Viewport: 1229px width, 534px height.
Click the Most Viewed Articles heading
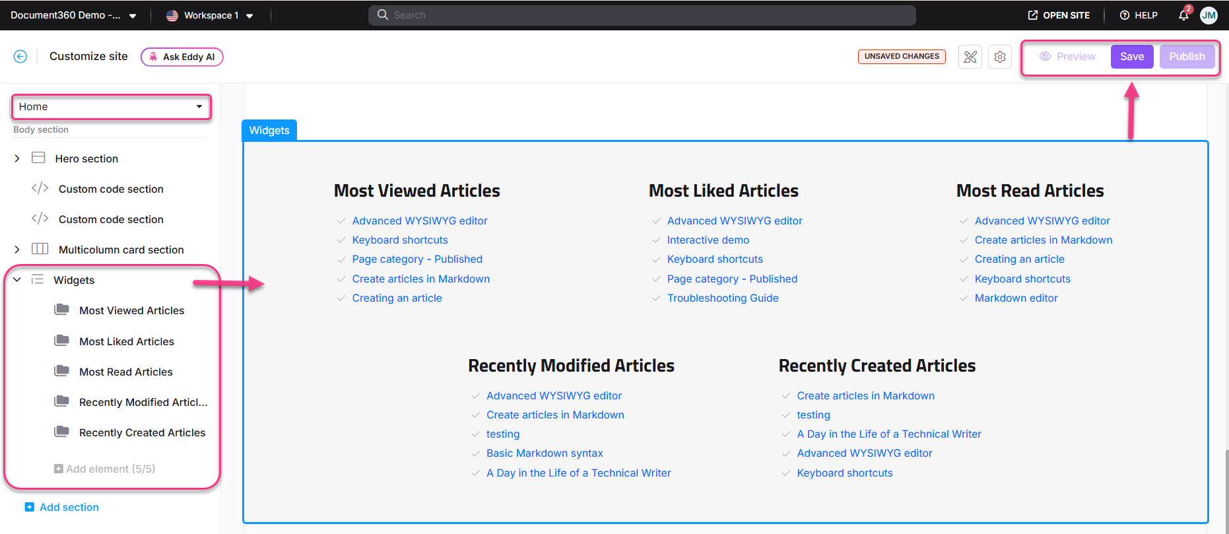pyautogui.click(x=416, y=191)
